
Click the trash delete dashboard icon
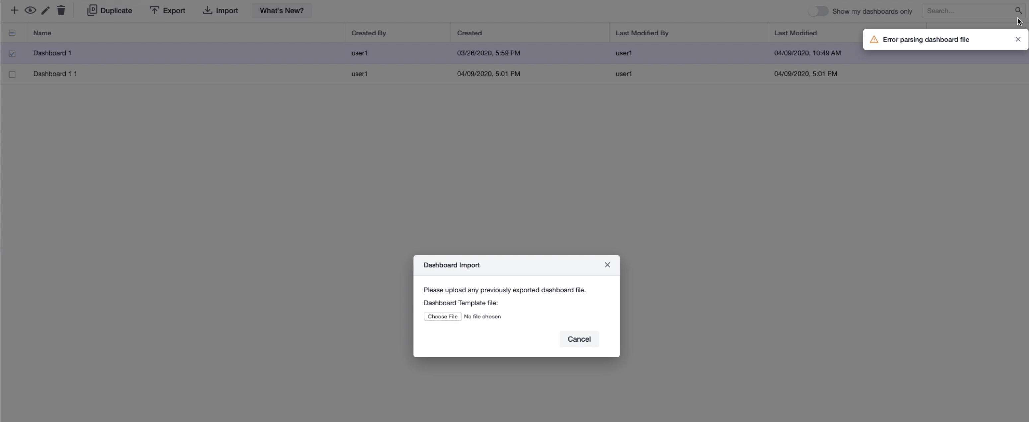pyautogui.click(x=61, y=10)
